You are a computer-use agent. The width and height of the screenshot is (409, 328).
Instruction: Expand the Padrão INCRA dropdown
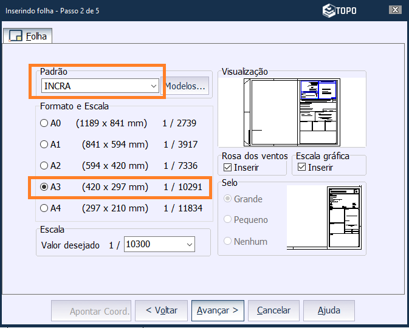click(154, 86)
